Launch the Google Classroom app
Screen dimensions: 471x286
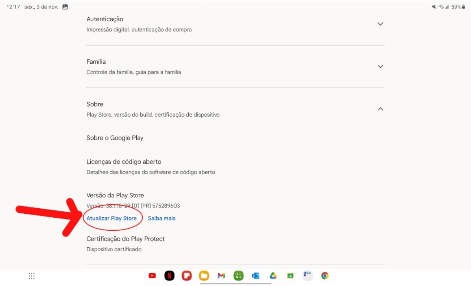pyautogui.click(x=290, y=276)
